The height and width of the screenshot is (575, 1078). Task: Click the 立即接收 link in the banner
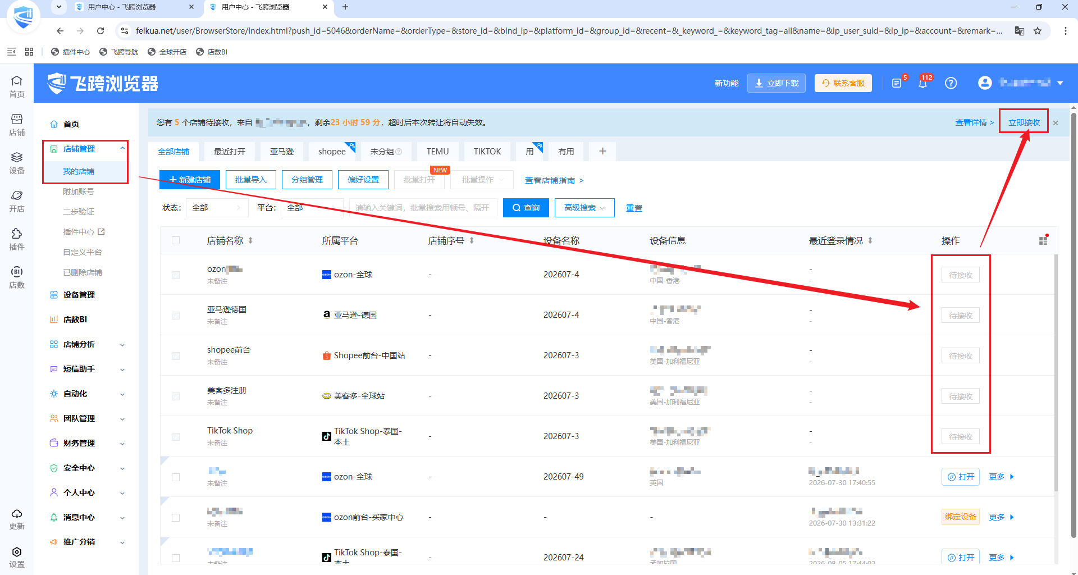1024,122
